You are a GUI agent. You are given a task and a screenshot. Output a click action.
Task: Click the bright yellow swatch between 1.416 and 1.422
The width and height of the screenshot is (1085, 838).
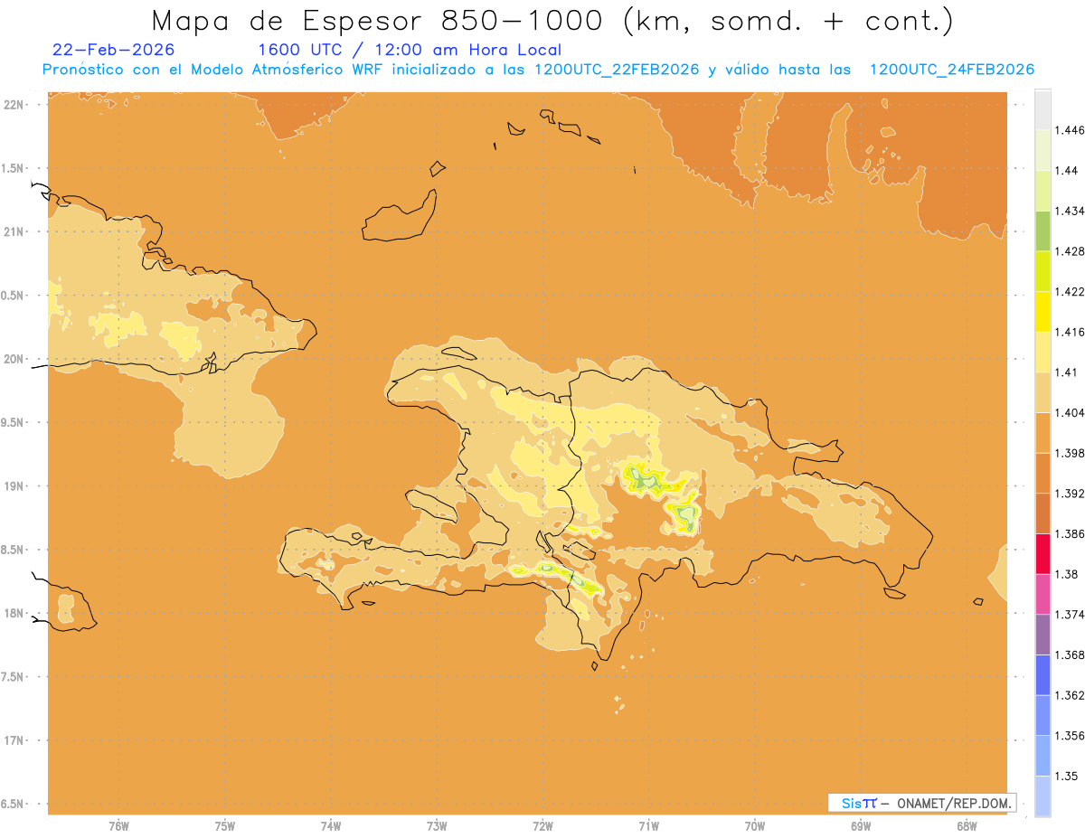(1043, 311)
